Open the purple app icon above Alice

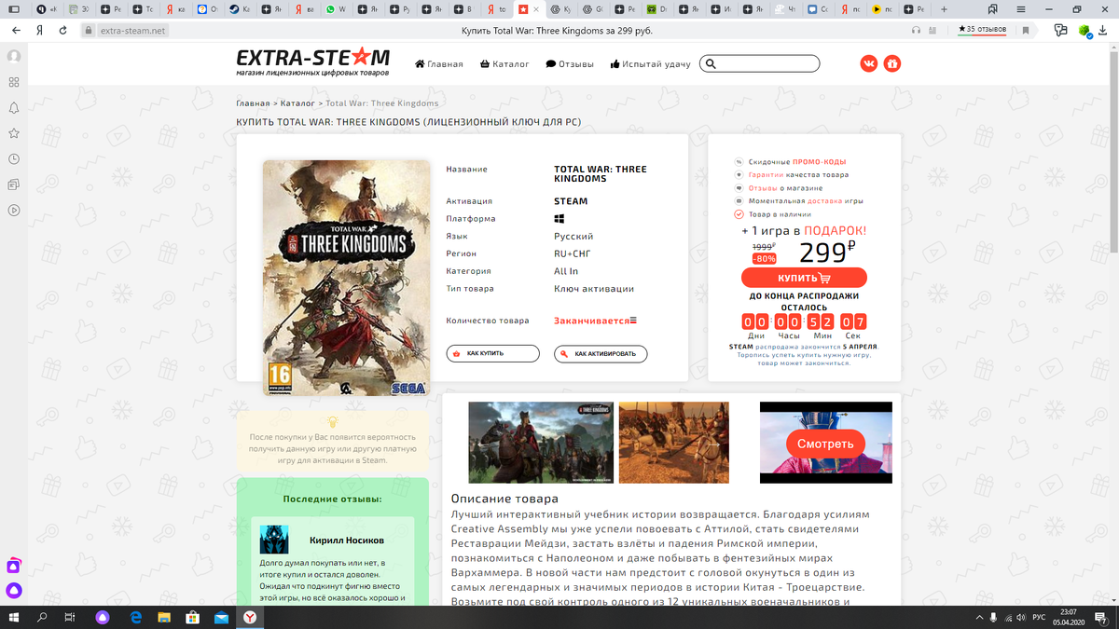point(14,565)
